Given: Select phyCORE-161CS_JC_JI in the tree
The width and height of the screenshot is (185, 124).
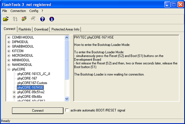Looking at the screenshot, I should (x=34, y=74).
